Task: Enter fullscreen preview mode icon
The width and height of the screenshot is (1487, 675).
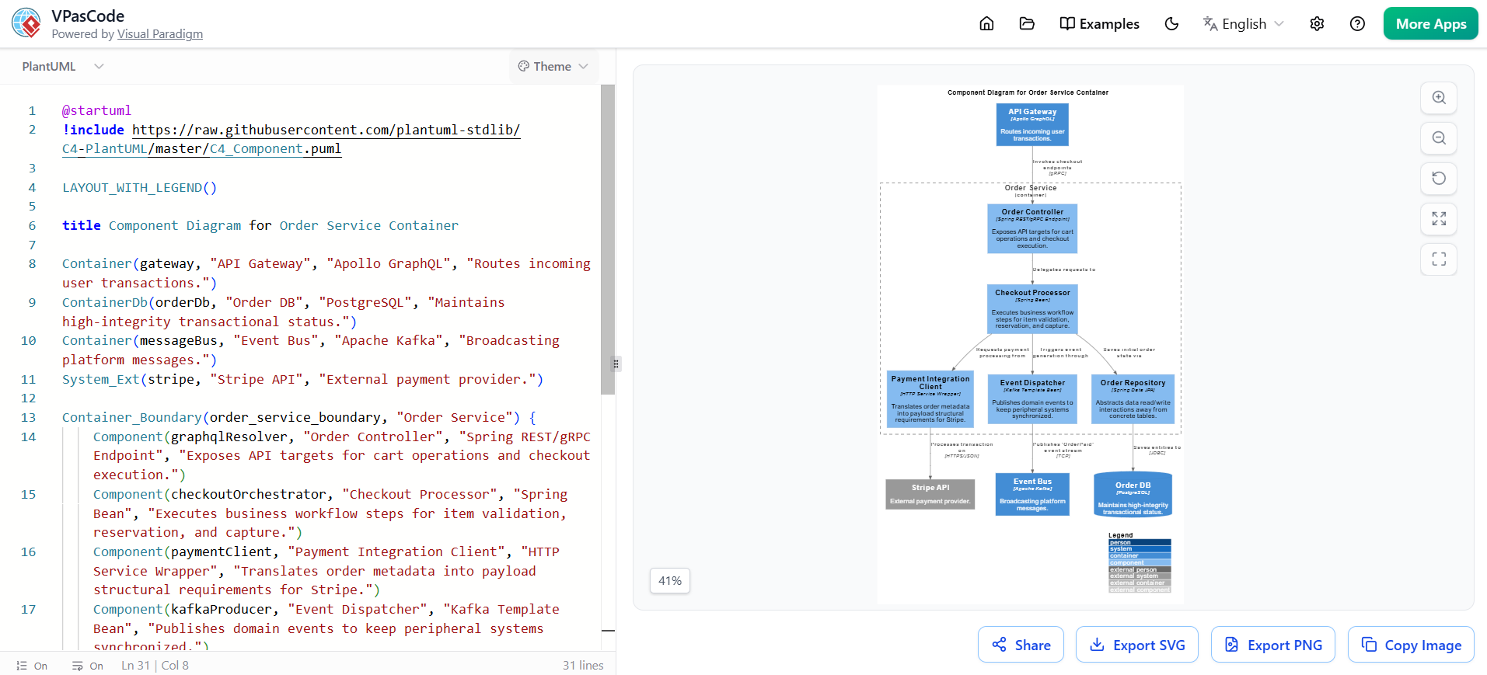Action: pyautogui.click(x=1439, y=259)
